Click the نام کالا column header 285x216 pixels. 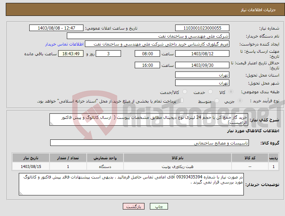point(177,158)
